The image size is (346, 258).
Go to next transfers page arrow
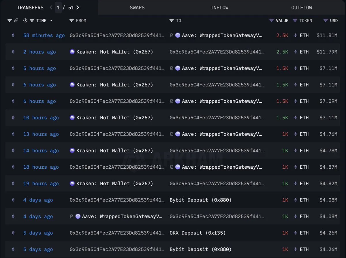(x=78, y=7)
